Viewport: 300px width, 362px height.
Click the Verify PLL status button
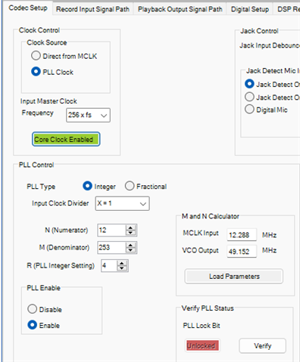point(263,345)
